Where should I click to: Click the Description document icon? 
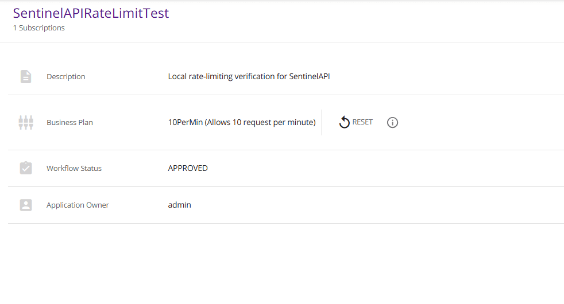(x=26, y=76)
